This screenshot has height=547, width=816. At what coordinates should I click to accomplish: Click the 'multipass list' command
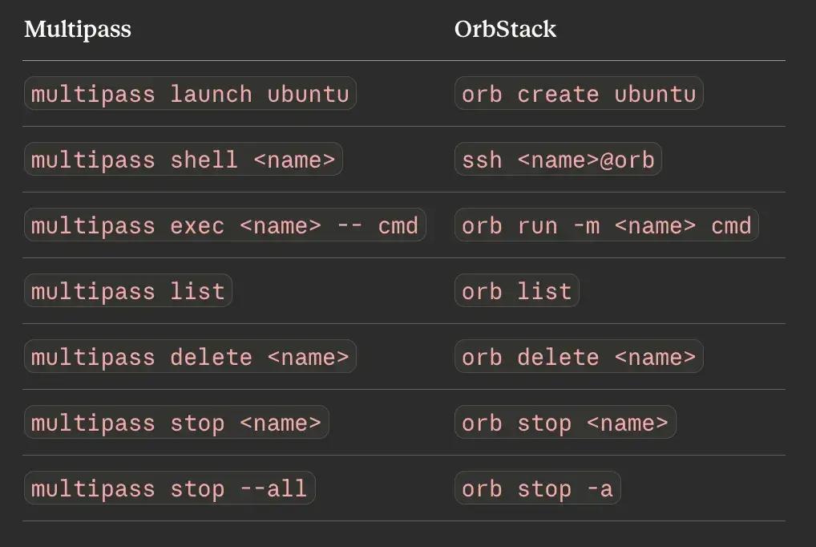[128, 290]
